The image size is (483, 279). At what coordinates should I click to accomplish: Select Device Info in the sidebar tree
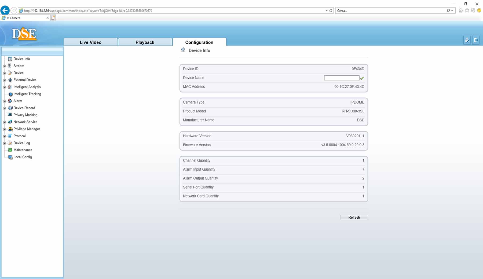coord(21,59)
